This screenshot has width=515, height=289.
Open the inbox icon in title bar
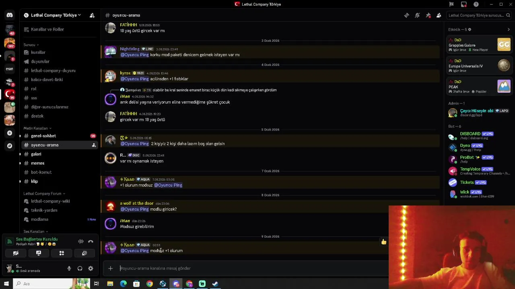click(464, 4)
